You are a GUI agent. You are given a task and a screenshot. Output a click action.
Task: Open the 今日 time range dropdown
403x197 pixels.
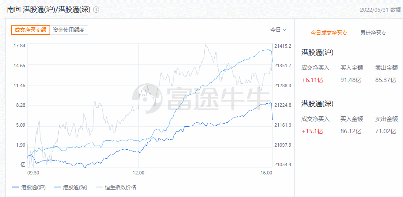point(278,30)
